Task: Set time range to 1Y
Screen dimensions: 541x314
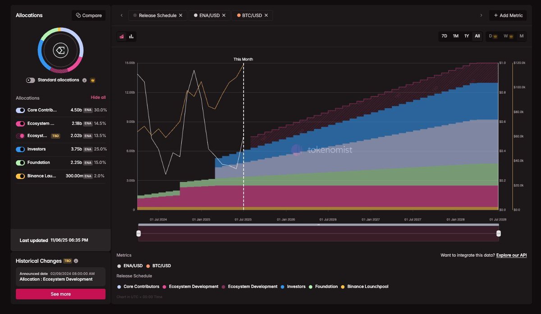Action: (x=467, y=36)
